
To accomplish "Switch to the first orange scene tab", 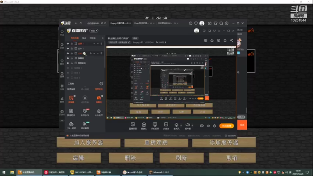I will point(74,38).
